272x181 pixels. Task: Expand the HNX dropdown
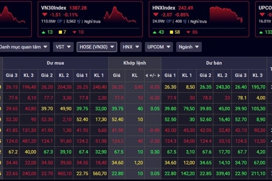coord(131,47)
